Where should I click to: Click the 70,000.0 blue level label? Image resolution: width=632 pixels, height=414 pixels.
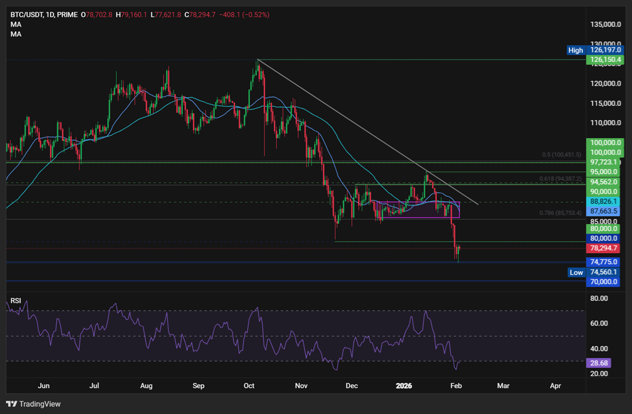click(x=605, y=282)
